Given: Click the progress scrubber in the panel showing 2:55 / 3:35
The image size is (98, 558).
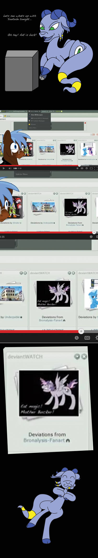Looking at the screenshot, I should pos(79,166).
